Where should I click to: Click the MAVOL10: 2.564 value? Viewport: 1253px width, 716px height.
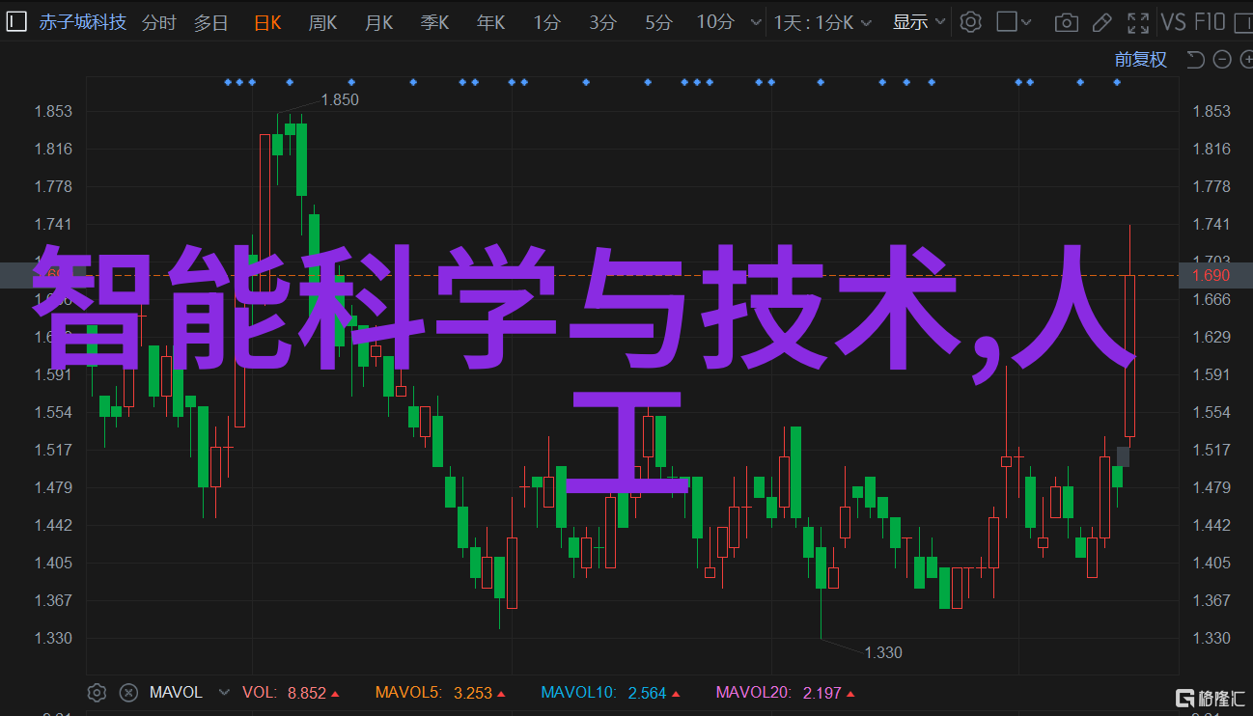611,693
